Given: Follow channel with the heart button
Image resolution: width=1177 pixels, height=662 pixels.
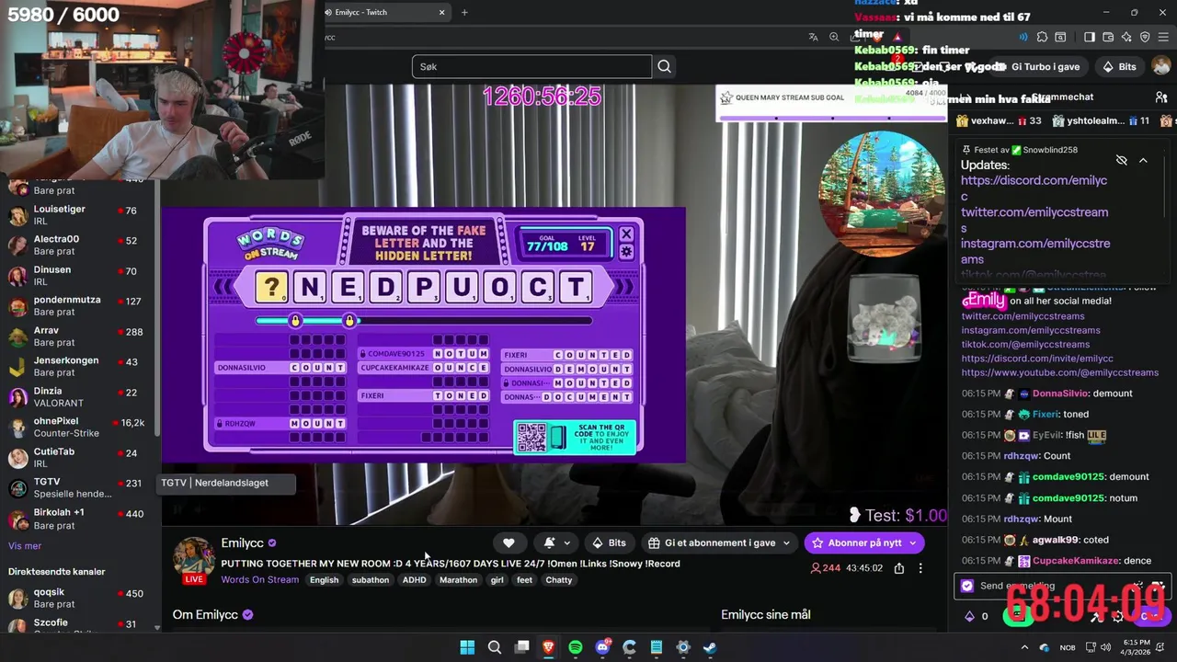Looking at the screenshot, I should 509,542.
